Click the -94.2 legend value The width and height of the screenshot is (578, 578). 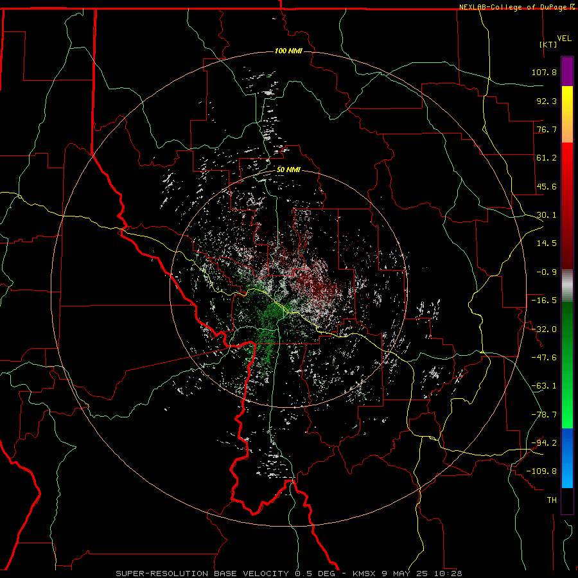pos(544,442)
